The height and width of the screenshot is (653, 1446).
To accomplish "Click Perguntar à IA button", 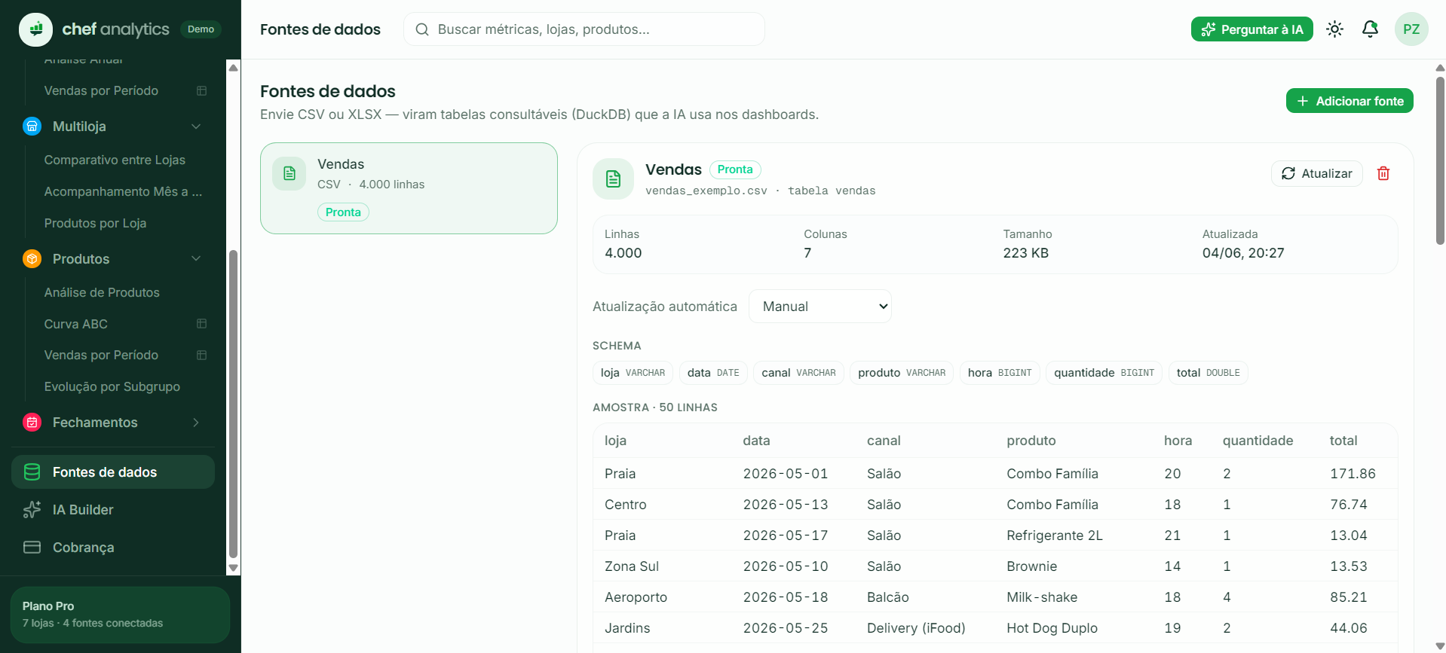I will click(1251, 29).
